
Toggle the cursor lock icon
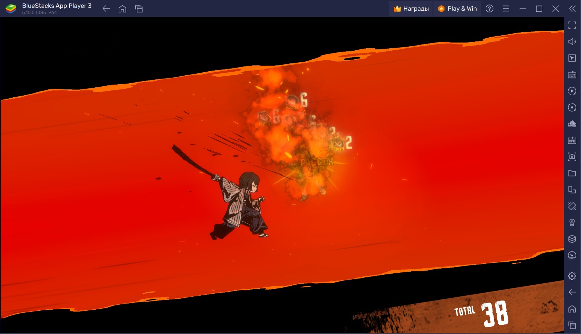572,58
